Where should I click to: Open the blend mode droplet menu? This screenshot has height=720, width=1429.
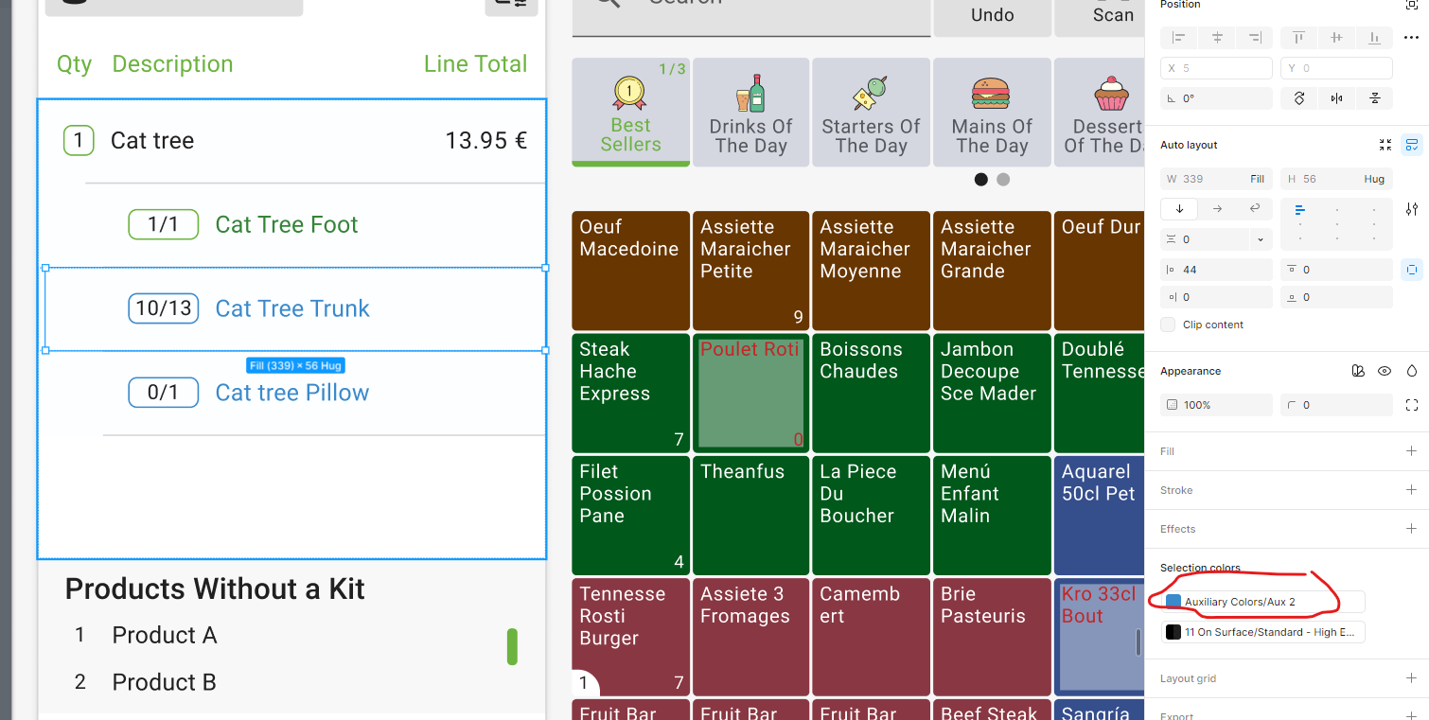[1412, 371]
